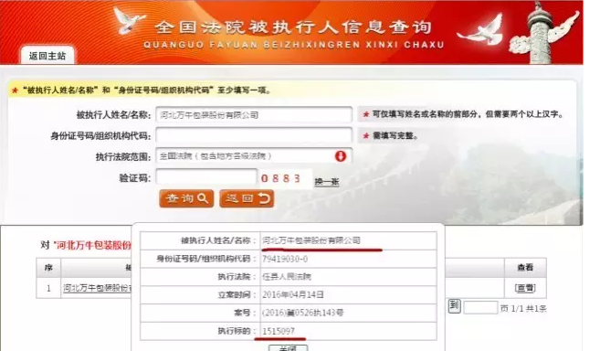
Task: Click the 查看 column header
Action: (x=525, y=268)
